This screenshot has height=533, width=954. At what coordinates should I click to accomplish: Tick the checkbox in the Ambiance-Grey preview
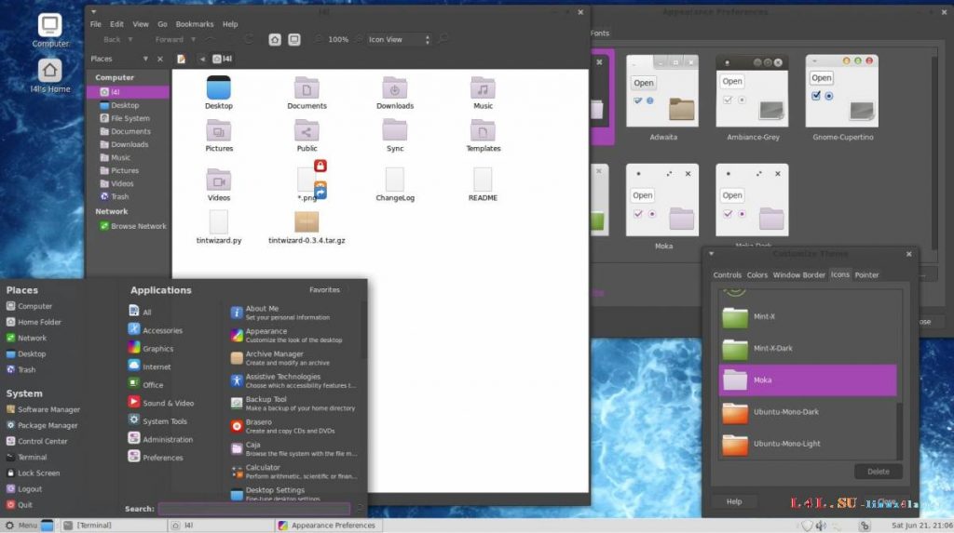coord(728,100)
